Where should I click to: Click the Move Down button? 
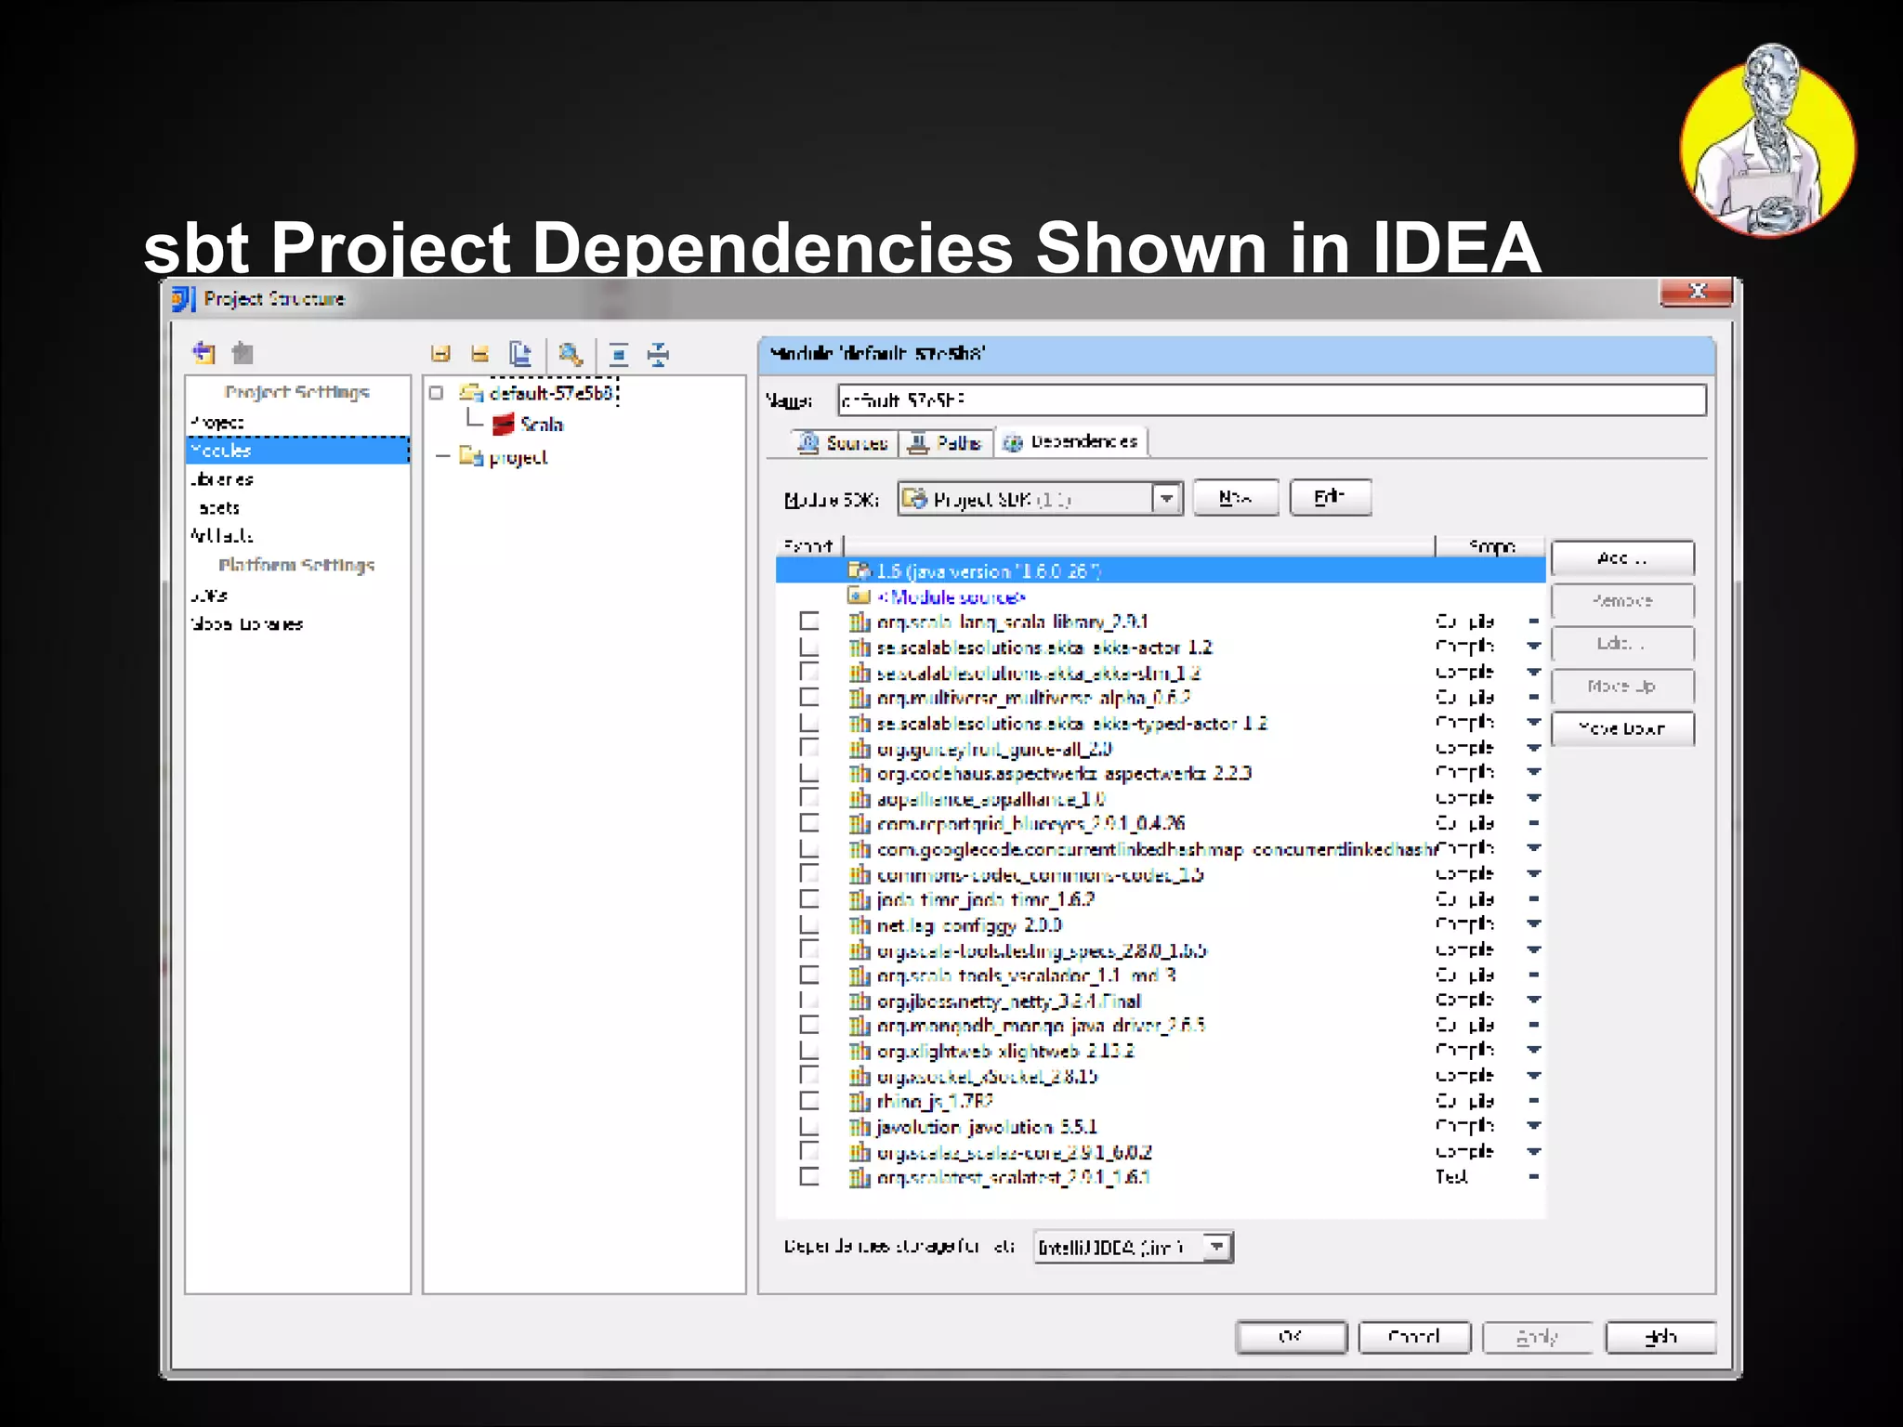(x=1622, y=728)
